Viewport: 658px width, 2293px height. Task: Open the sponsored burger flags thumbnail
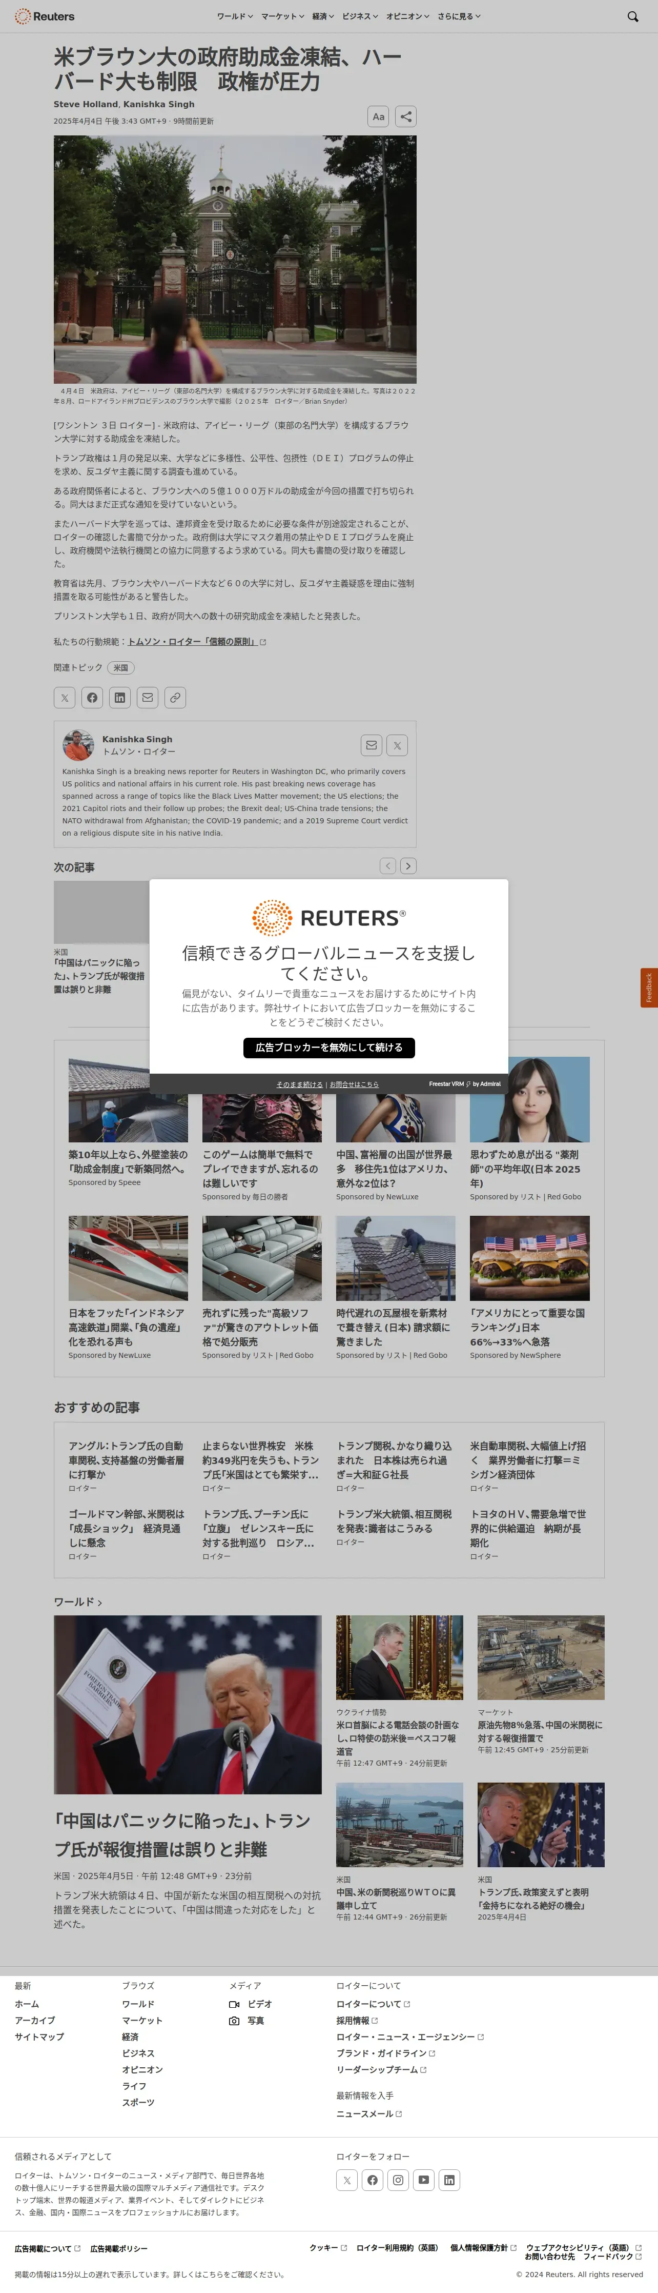click(529, 1258)
